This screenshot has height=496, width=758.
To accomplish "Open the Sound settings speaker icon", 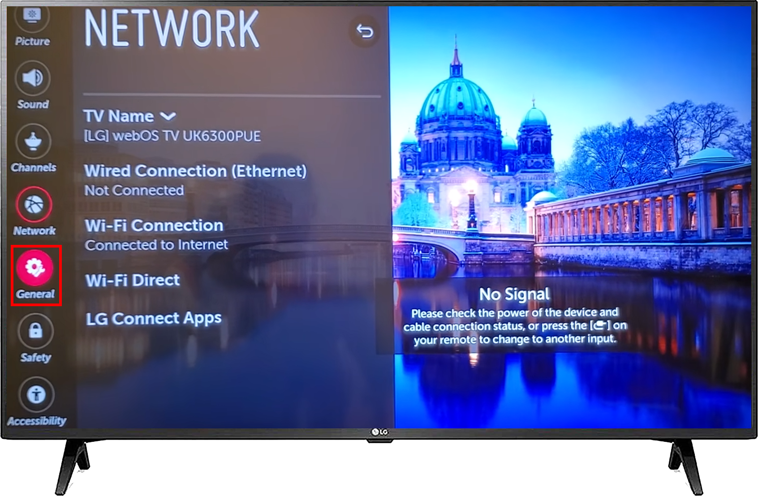I will (x=33, y=78).
